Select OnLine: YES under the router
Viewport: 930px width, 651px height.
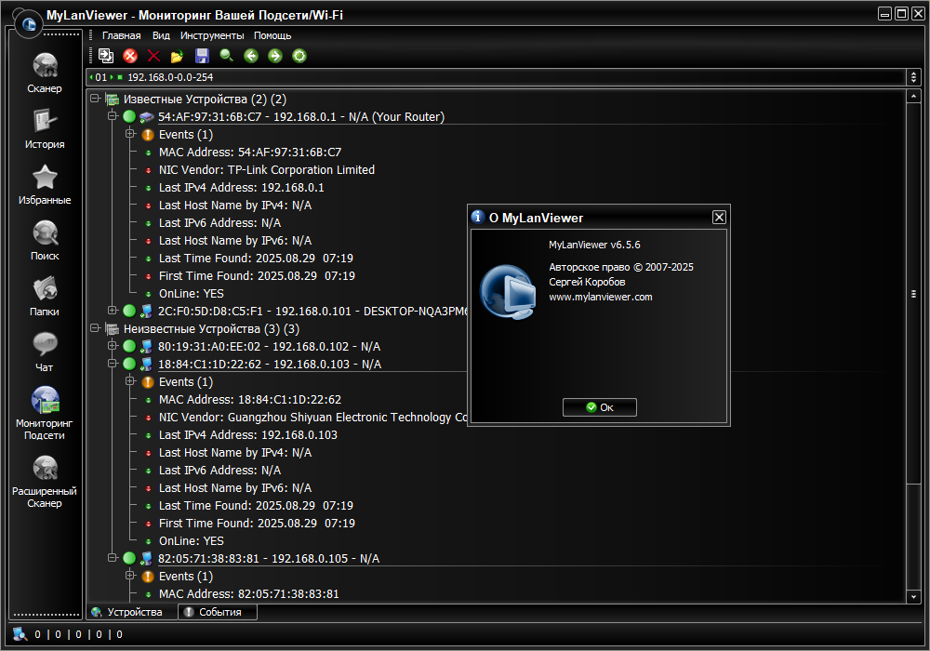[x=191, y=294]
